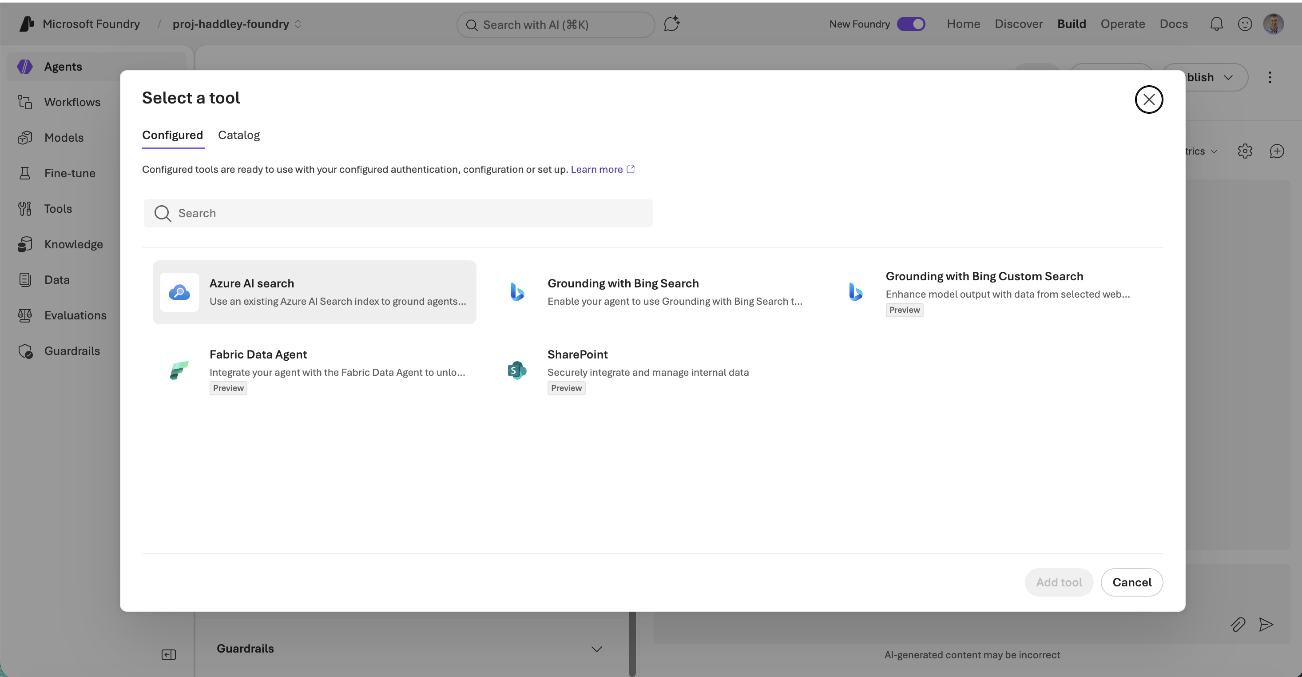
Task: Select the Guardrails shield icon in sidebar
Action: 26,351
